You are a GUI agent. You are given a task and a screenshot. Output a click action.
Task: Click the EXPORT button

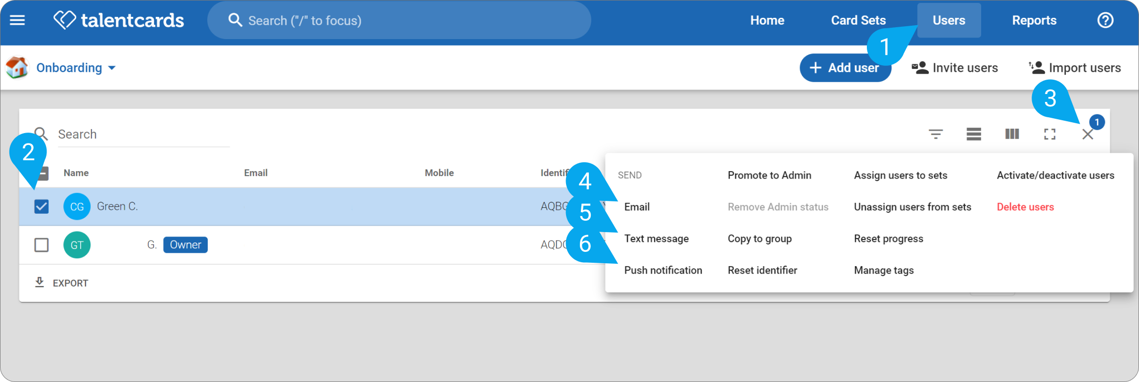tap(61, 283)
